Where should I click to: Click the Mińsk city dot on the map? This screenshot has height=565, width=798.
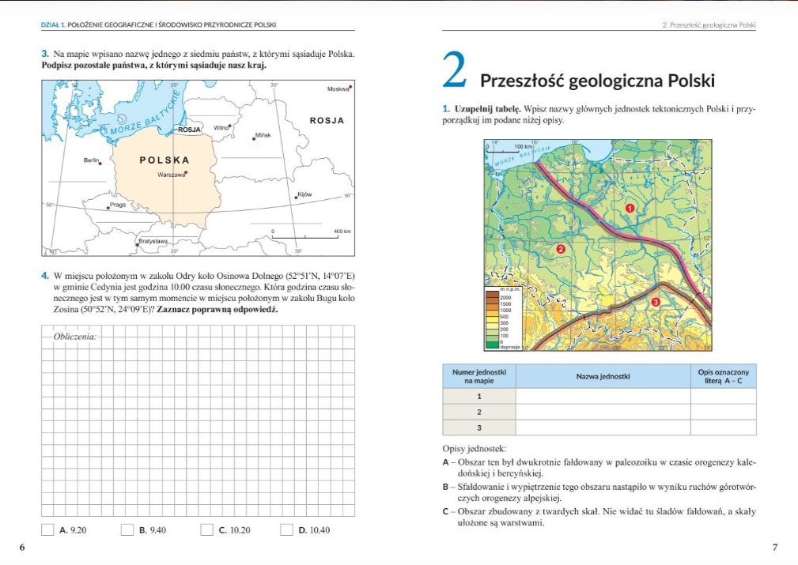[x=254, y=138]
